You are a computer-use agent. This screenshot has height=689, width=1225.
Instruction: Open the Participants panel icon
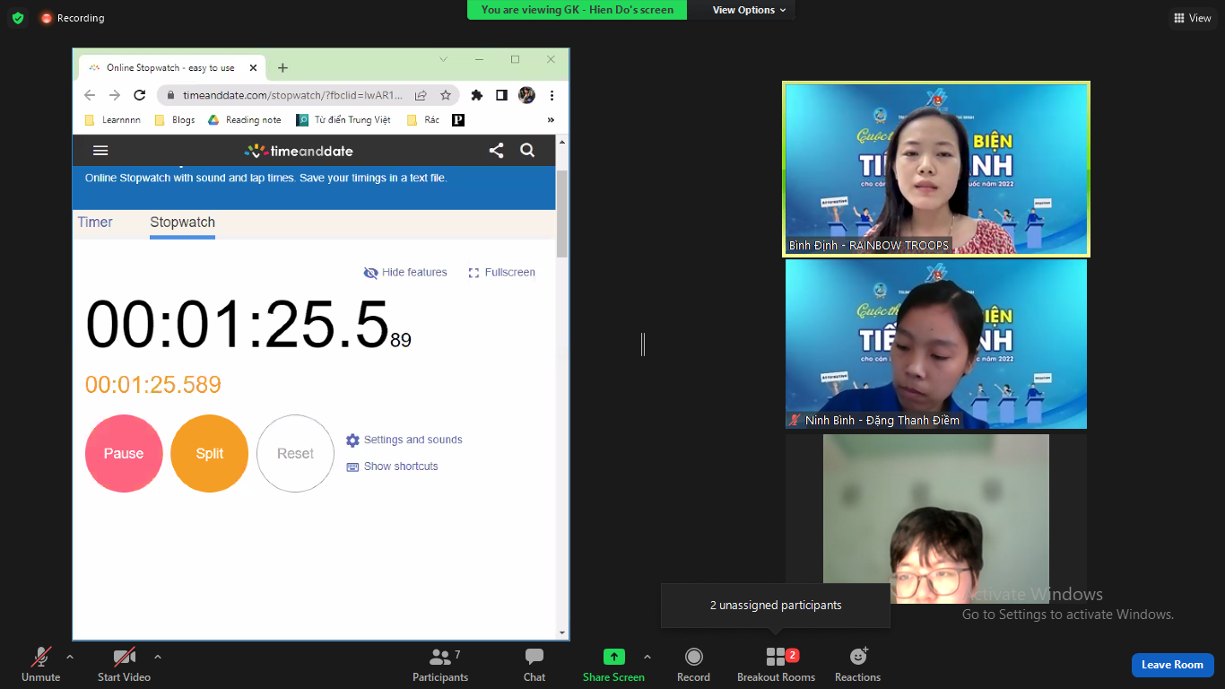click(x=439, y=658)
